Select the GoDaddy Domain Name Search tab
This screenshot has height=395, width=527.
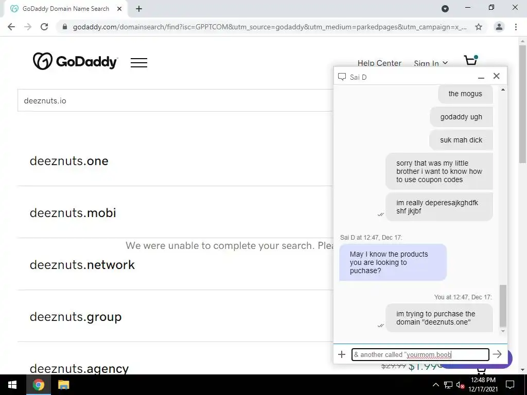[65, 9]
